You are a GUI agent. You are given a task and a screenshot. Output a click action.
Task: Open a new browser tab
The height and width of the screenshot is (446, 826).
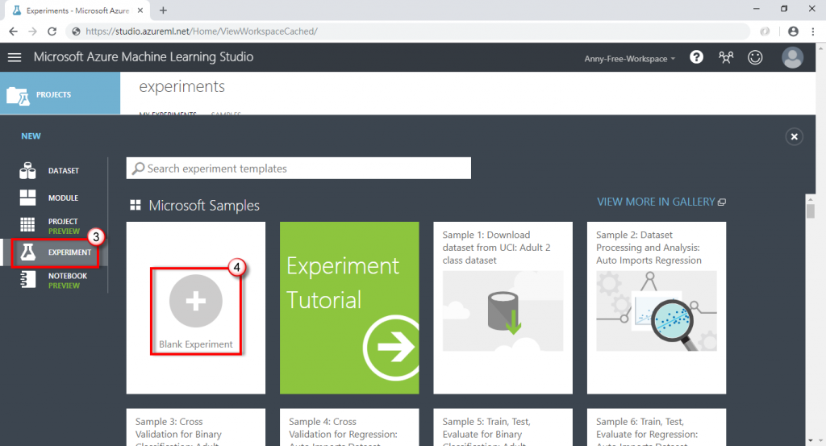pyautogui.click(x=163, y=10)
